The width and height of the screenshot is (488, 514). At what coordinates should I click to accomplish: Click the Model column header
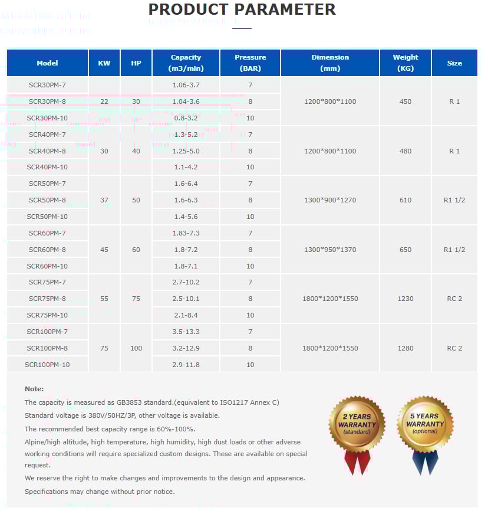pyautogui.click(x=47, y=63)
